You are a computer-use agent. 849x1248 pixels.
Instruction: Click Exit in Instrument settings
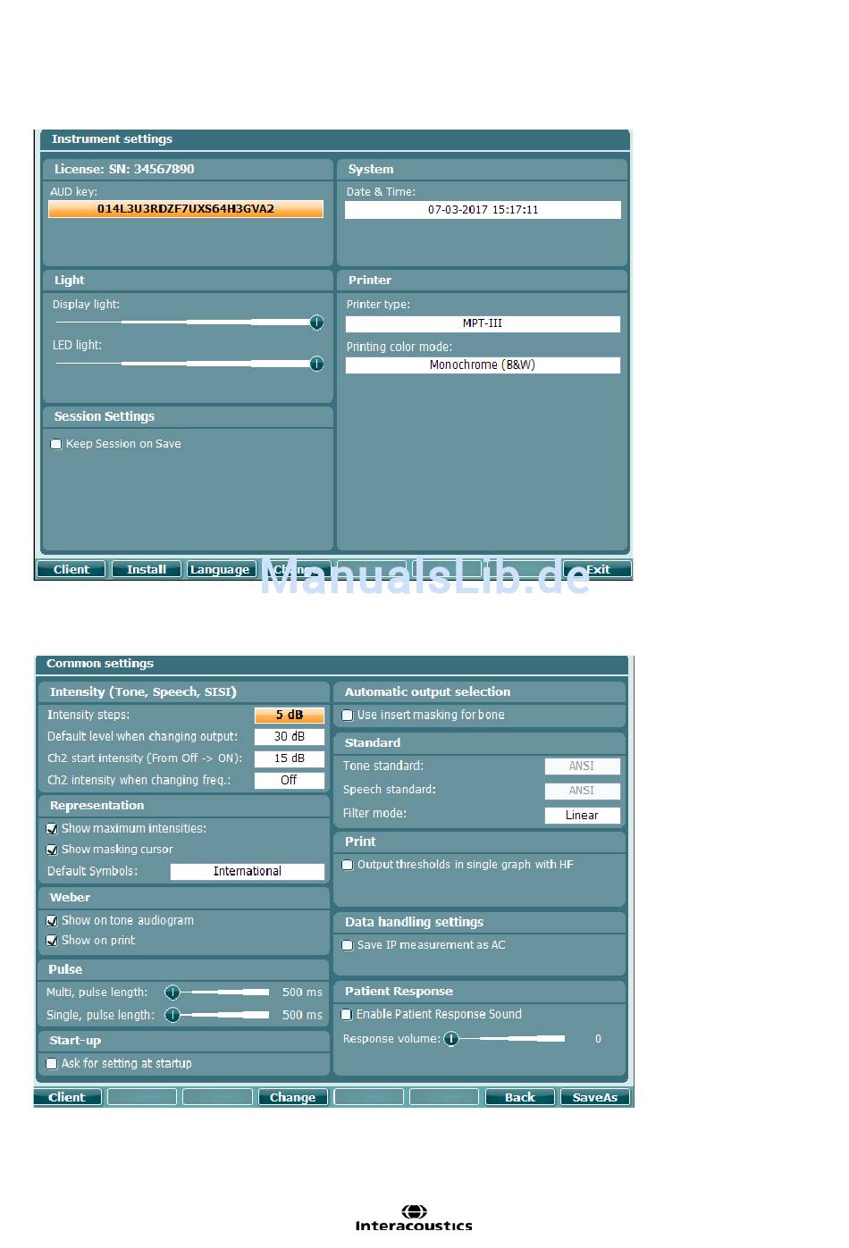coord(597,569)
